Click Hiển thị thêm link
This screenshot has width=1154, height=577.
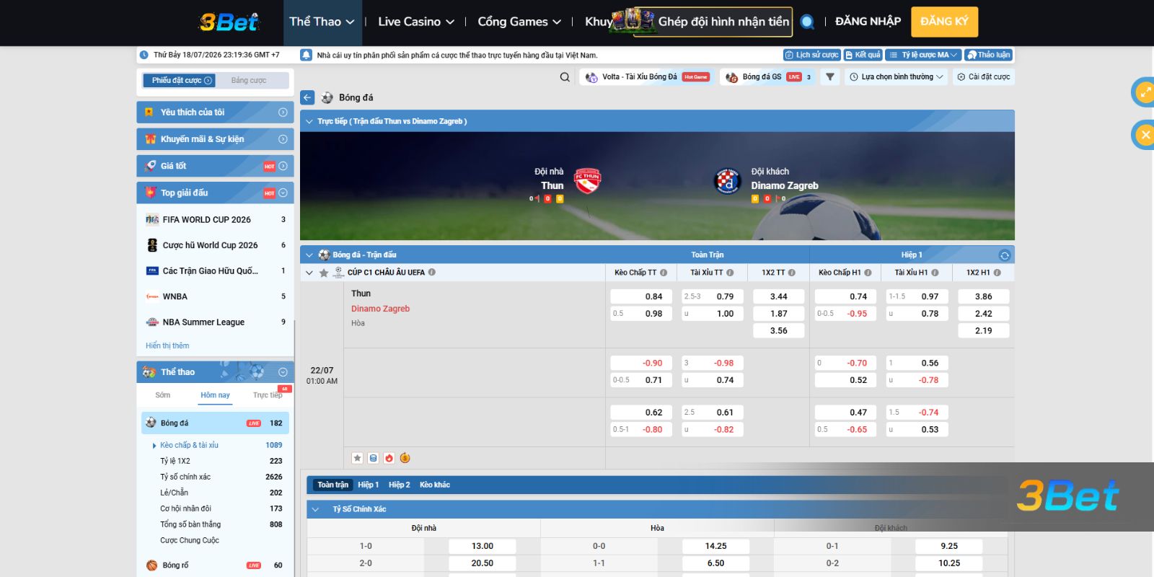[x=167, y=345]
